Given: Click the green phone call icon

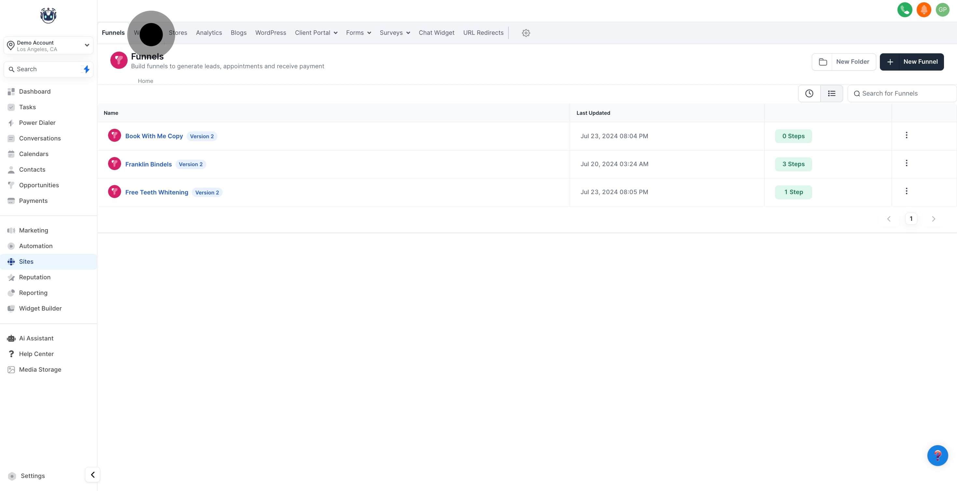Looking at the screenshot, I should pyautogui.click(x=904, y=10).
